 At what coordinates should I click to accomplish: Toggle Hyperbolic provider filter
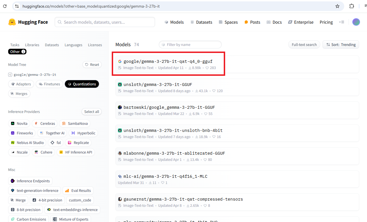(83, 133)
